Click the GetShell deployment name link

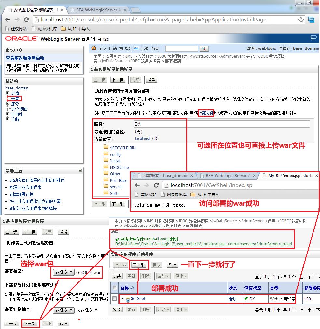[138, 298]
